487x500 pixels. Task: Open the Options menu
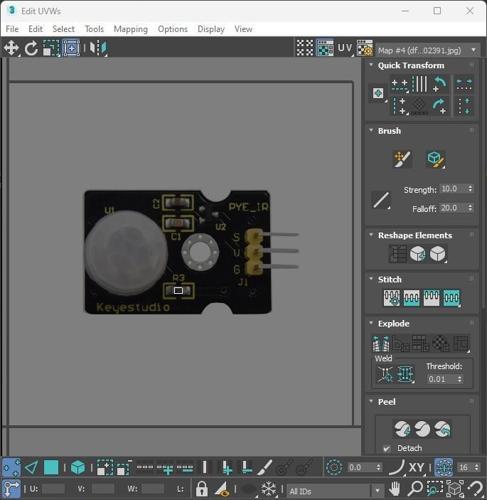pyautogui.click(x=173, y=29)
